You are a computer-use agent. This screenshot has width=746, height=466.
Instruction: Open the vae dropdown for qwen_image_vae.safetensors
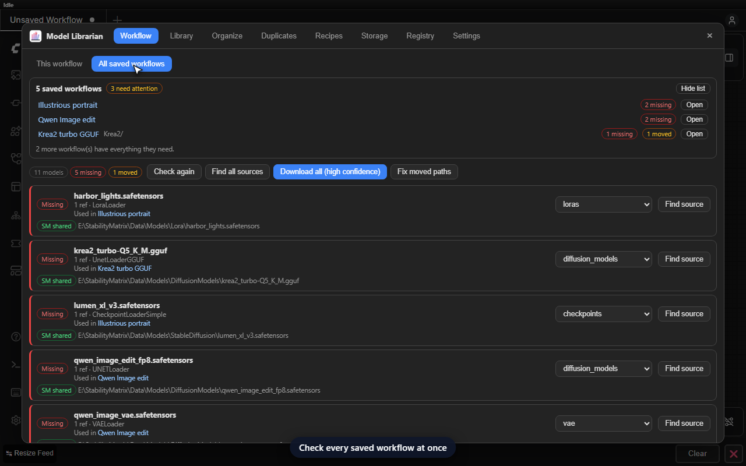tap(604, 423)
